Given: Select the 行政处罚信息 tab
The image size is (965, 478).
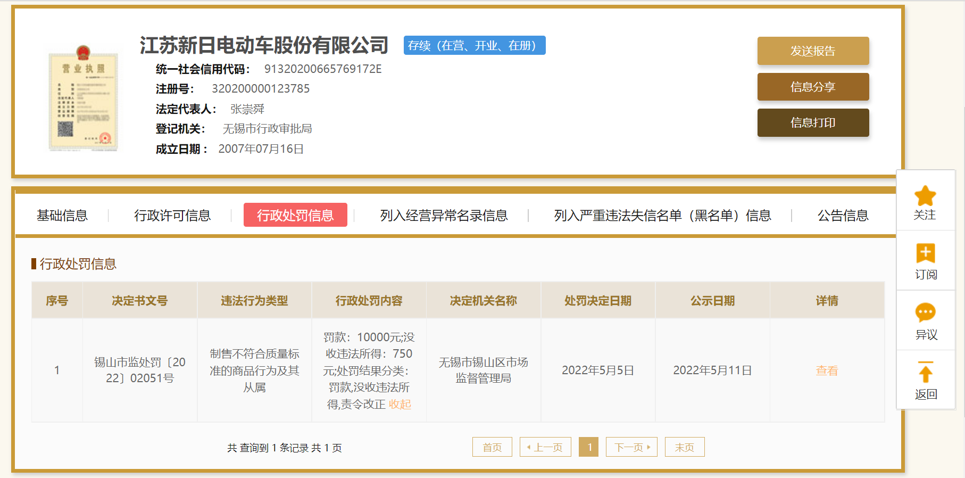Looking at the screenshot, I should pos(295,215).
